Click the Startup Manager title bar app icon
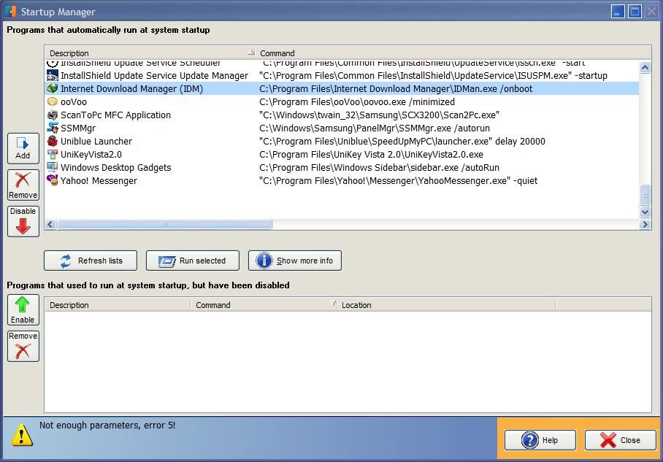Viewport: 663px width, 462px height. pyautogui.click(x=10, y=12)
